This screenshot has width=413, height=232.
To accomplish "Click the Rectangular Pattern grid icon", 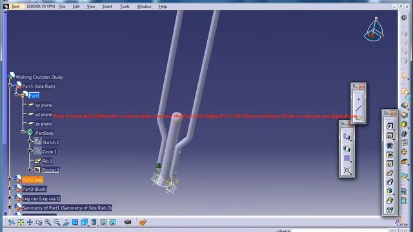I will tap(347, 159).
